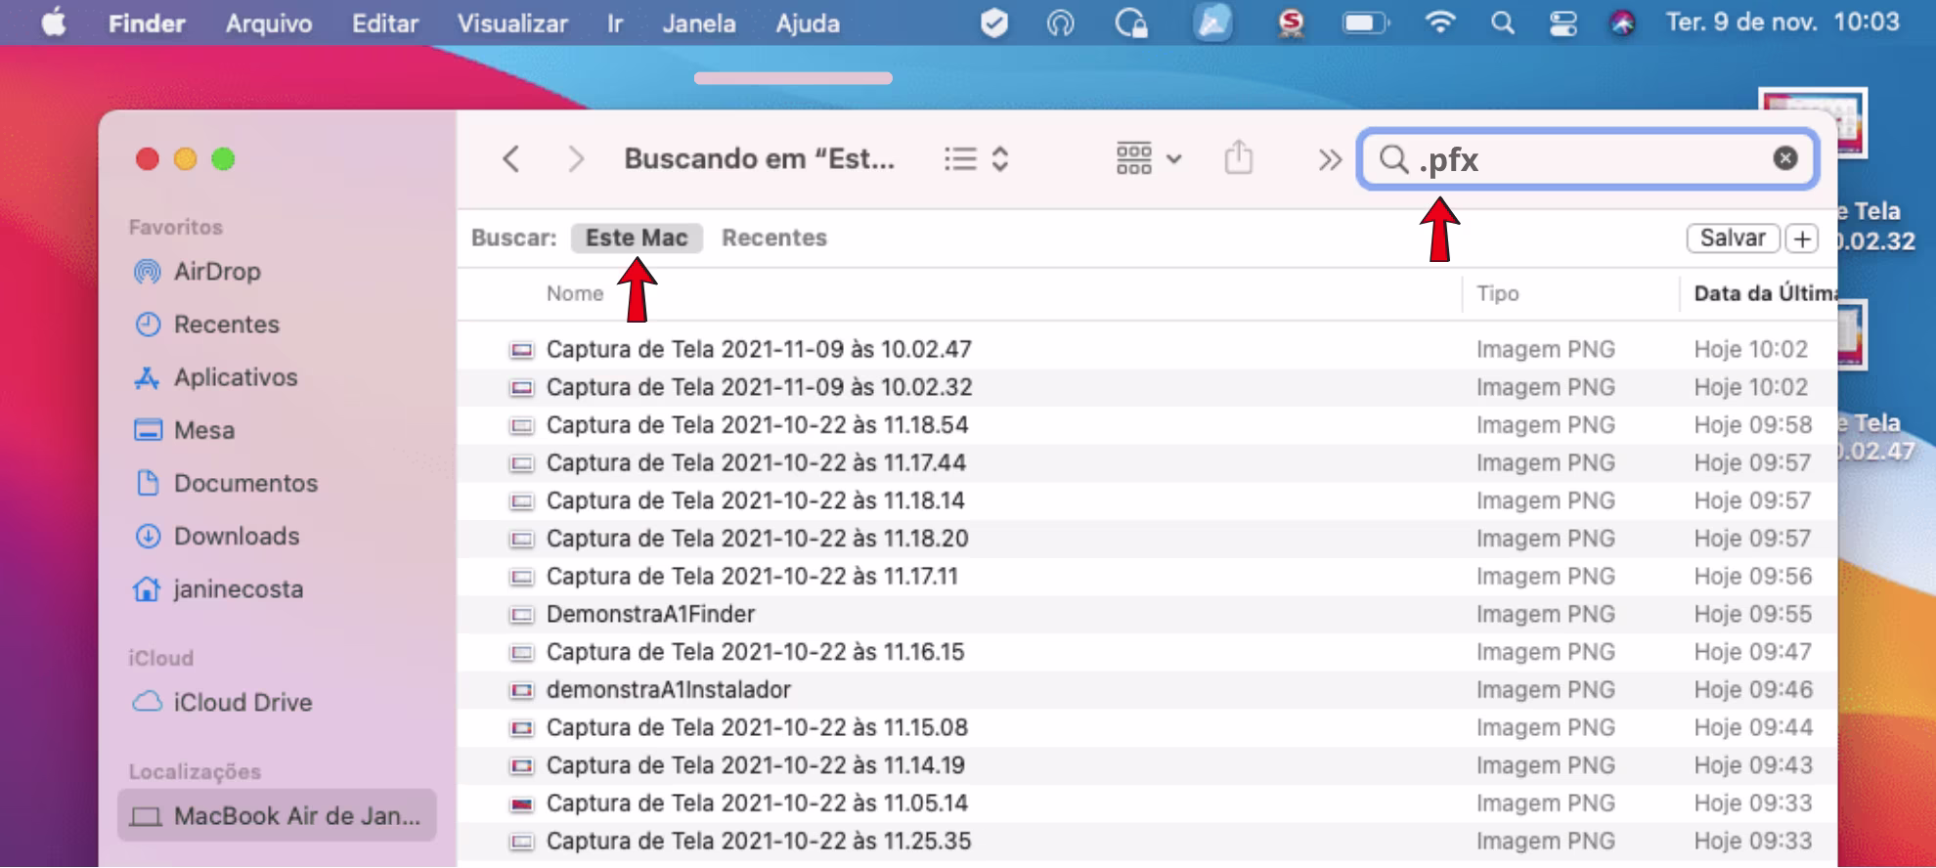1936x868 pixels.
Task: Select Captura de Tela 2021-10-22 às 11.18.14
Action: pyautogui.click(x=1147, y=500)
